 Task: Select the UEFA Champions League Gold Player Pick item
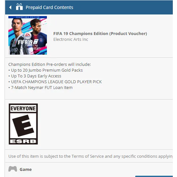point(56,82)
